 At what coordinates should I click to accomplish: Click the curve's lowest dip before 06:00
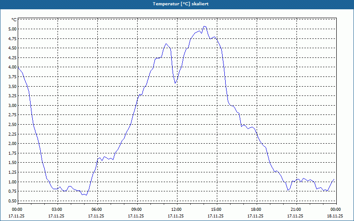pos(86,195)
